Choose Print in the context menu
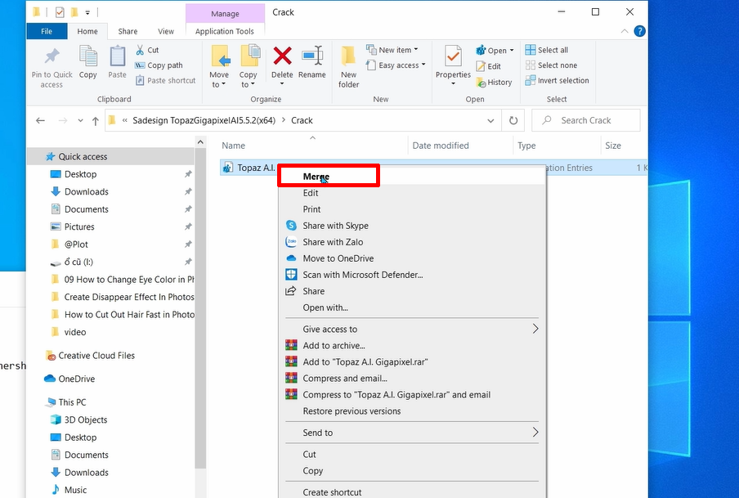This screenshot has width=739, height=498. pos(412,209)
